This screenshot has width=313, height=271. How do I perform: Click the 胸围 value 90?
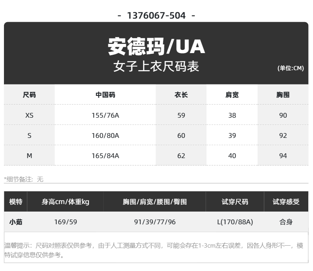click(283, 115)
